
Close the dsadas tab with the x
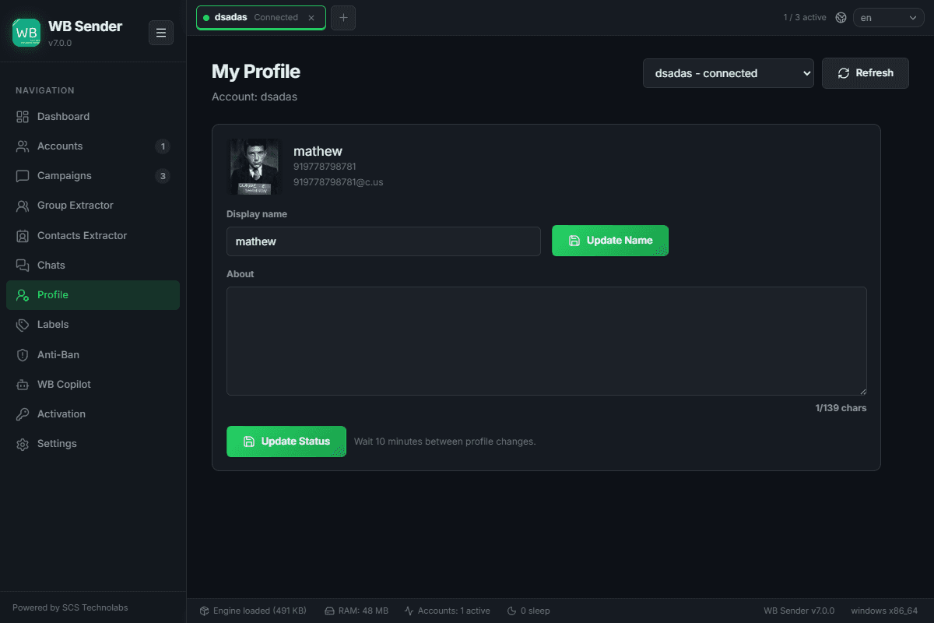pos(311,18)
